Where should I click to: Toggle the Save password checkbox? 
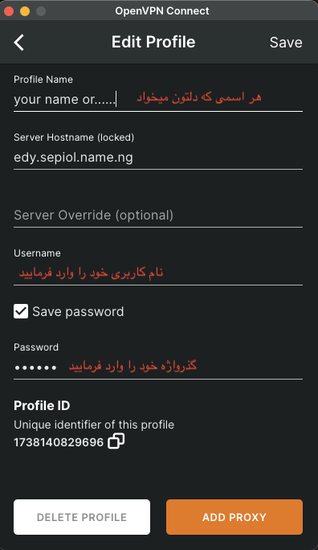coord(21,311)
